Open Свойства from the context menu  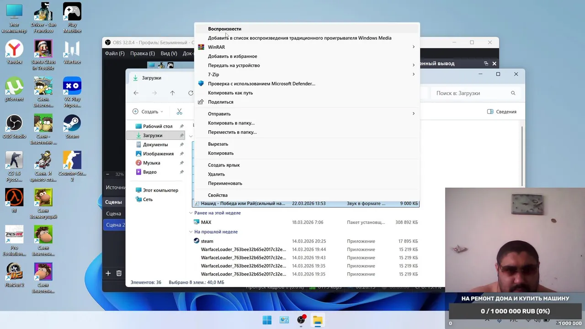[x=307, y=195]
